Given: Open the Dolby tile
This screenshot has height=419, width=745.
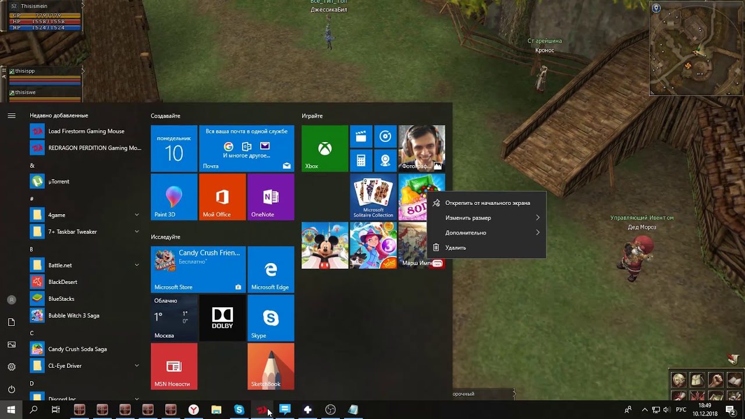Looking at the screenshot, I should [222, 318].
